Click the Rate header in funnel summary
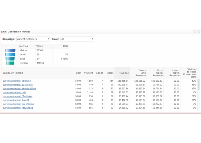Image resolution: width=201 pixels, height=143 pixels. coord(66,46)
